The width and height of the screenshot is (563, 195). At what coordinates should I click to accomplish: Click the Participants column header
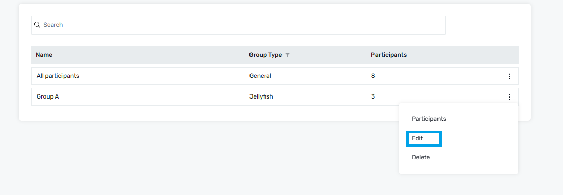click(389, 55)
